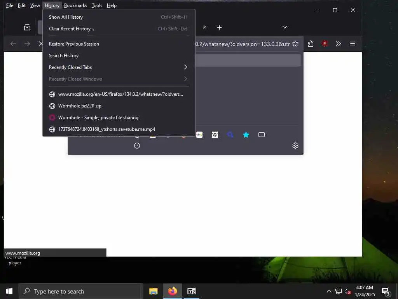Search history via the clock shortcut icon
The height and width of the screenshot is (299, 398).
137,146
